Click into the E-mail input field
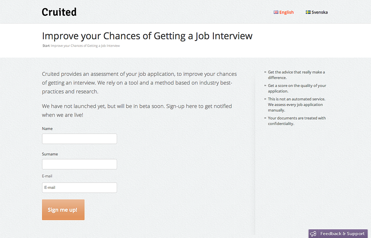 click(x=79, y=188)
